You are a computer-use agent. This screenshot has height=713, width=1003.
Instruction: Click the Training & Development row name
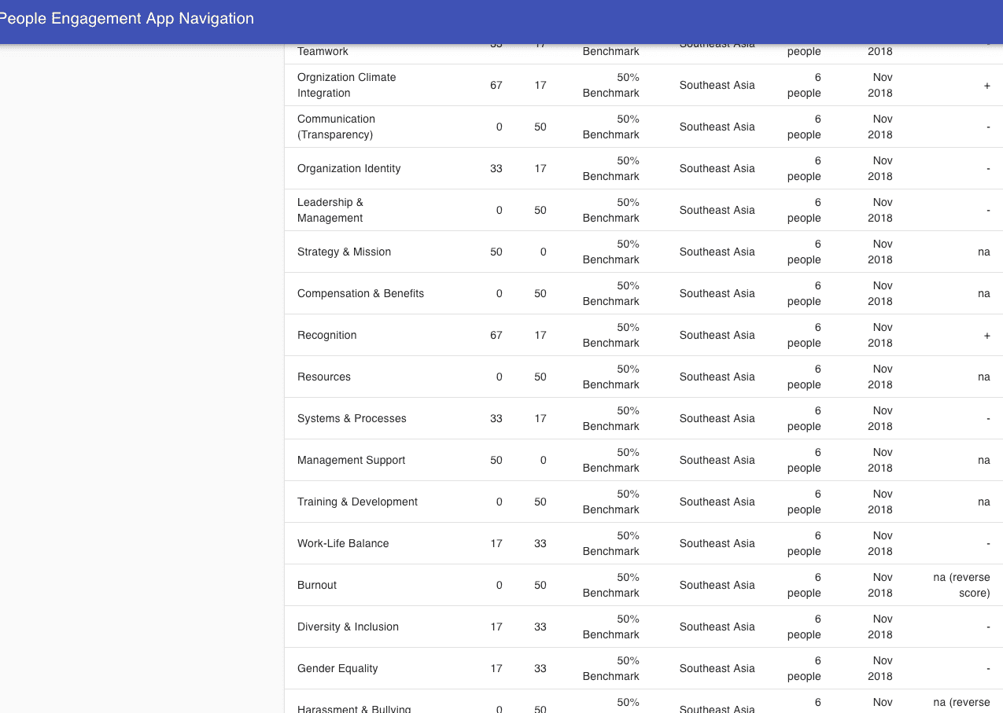[x=357, y=502]
